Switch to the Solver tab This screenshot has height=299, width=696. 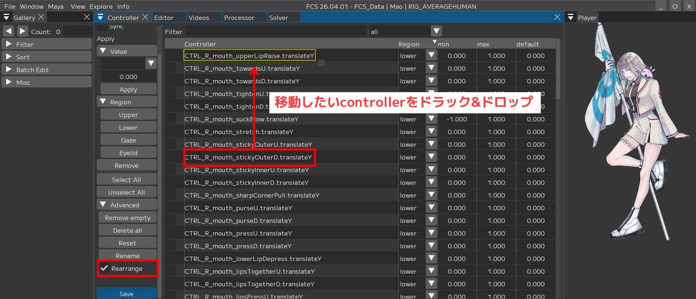tap(278, 18)
